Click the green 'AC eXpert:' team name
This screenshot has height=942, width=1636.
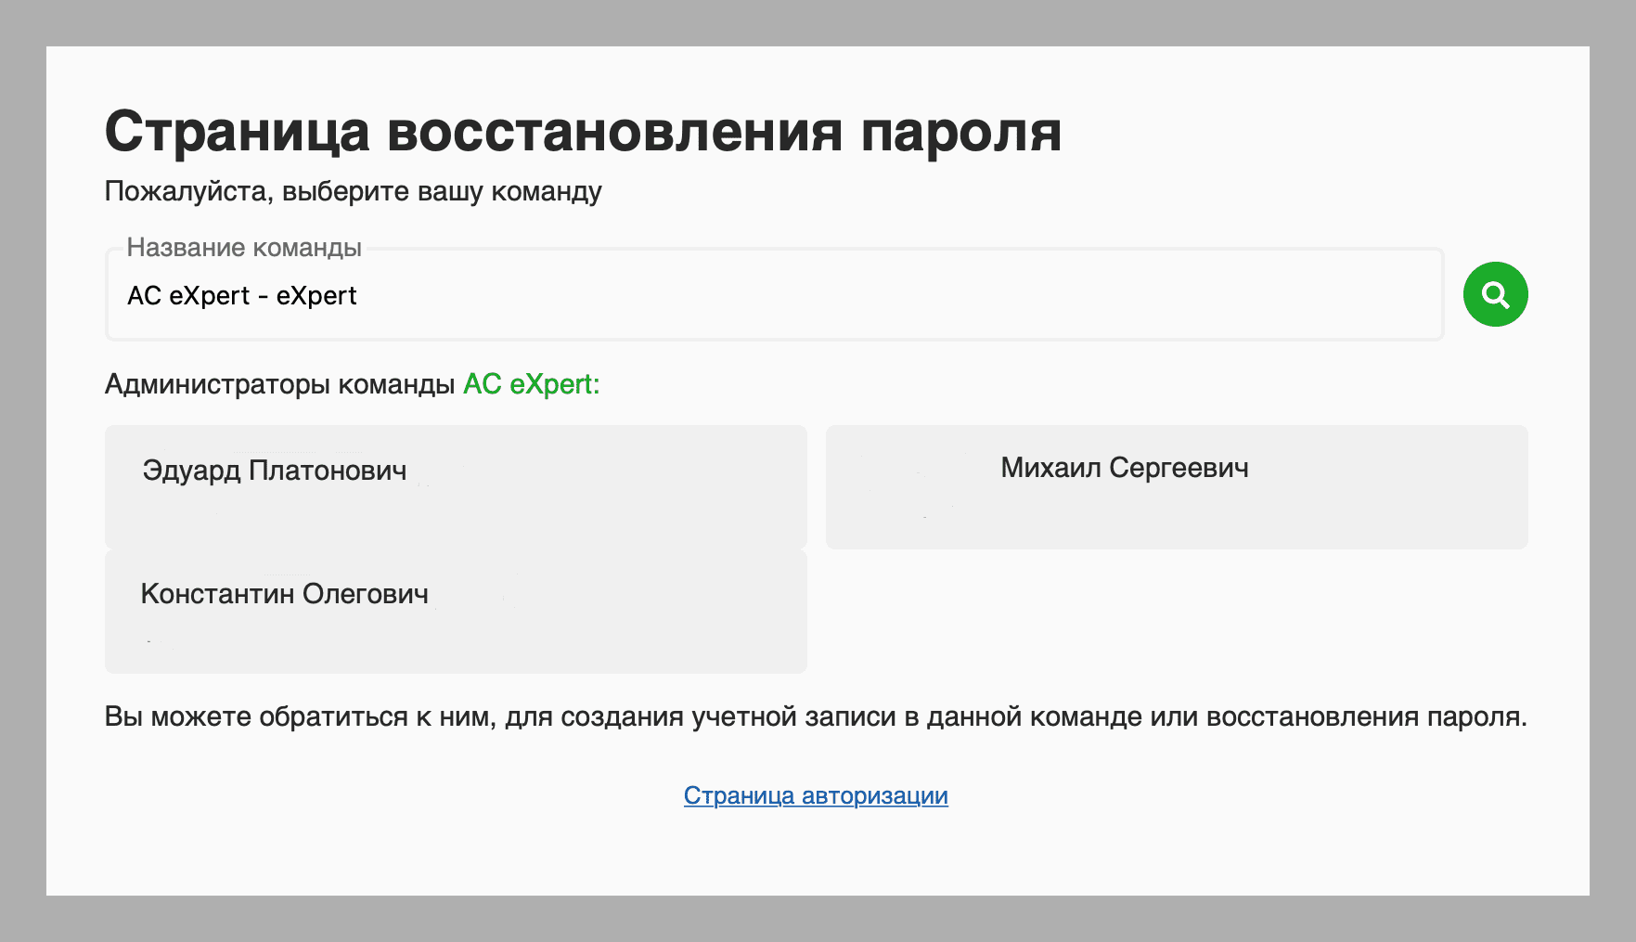pos(531,384)
